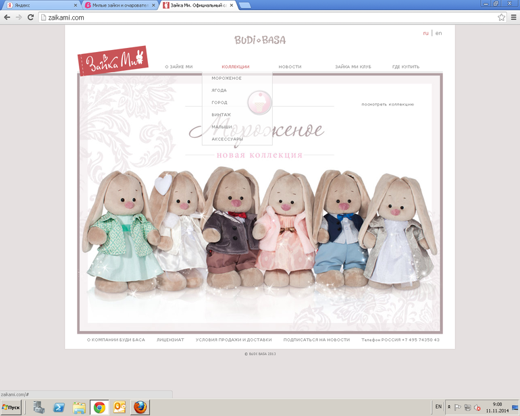Click the browser Back arrow

click(7, 18)
